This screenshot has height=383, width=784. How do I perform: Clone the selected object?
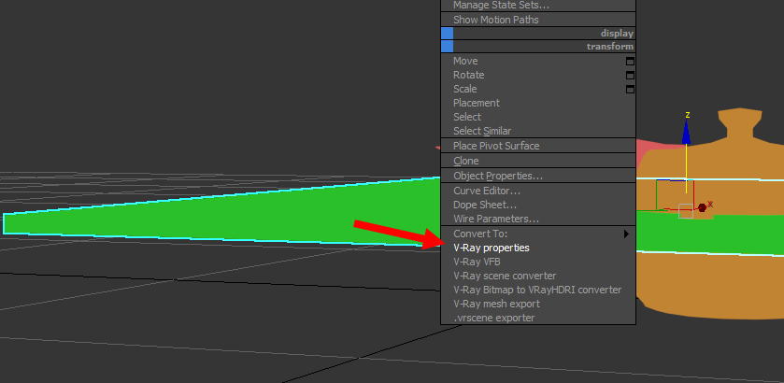click(538, 161)
